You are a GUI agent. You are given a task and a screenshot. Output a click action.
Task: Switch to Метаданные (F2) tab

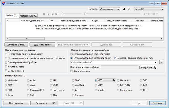28,16
